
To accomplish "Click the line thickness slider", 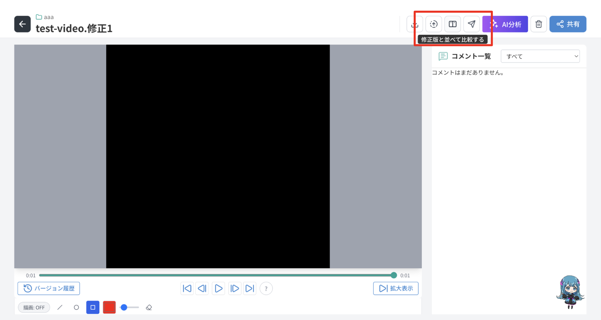I will click(x=129, y=307).
